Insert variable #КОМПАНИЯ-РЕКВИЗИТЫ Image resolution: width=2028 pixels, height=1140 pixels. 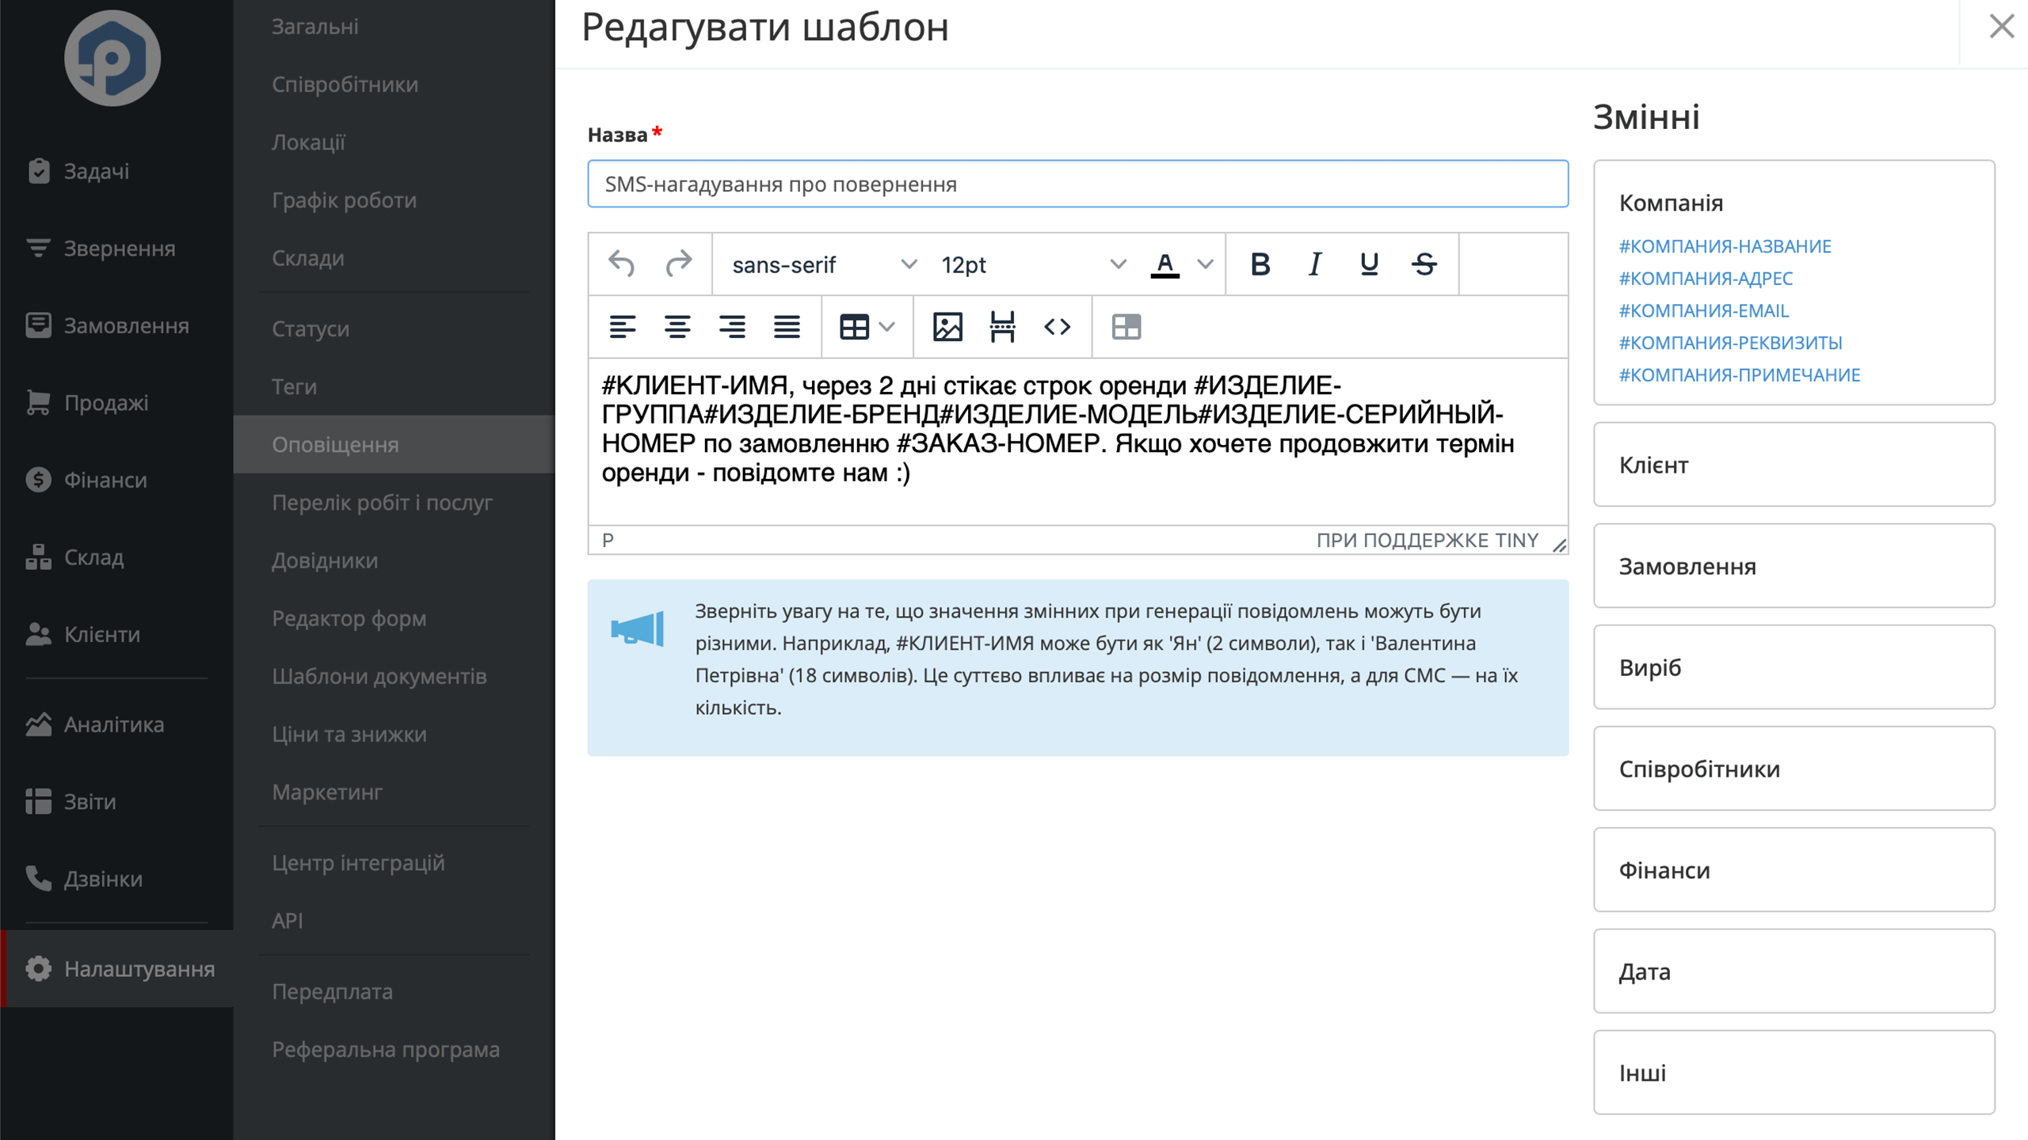(x=1730, y=343)
